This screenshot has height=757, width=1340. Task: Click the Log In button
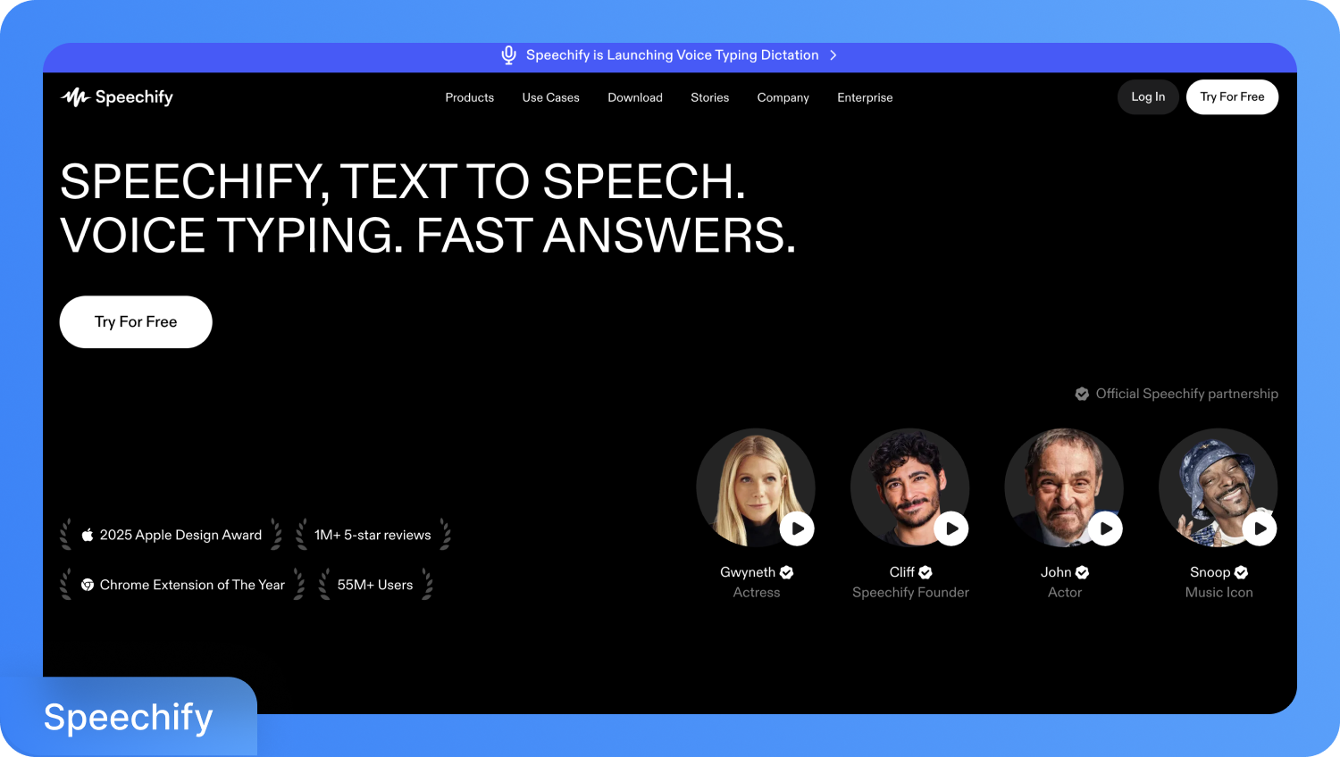[1147, 96]
